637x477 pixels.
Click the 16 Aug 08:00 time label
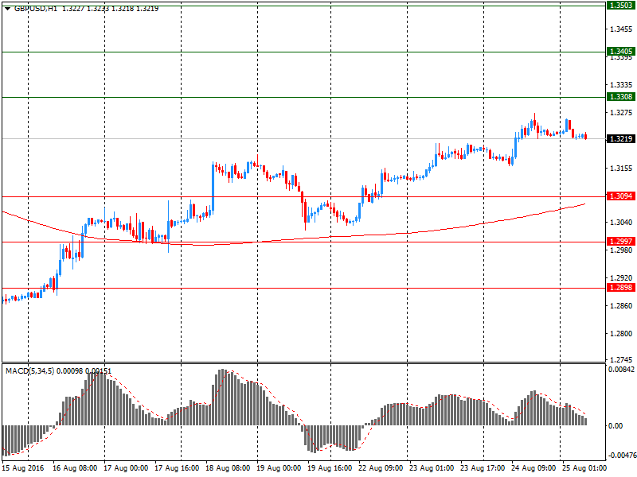point(75,468)
